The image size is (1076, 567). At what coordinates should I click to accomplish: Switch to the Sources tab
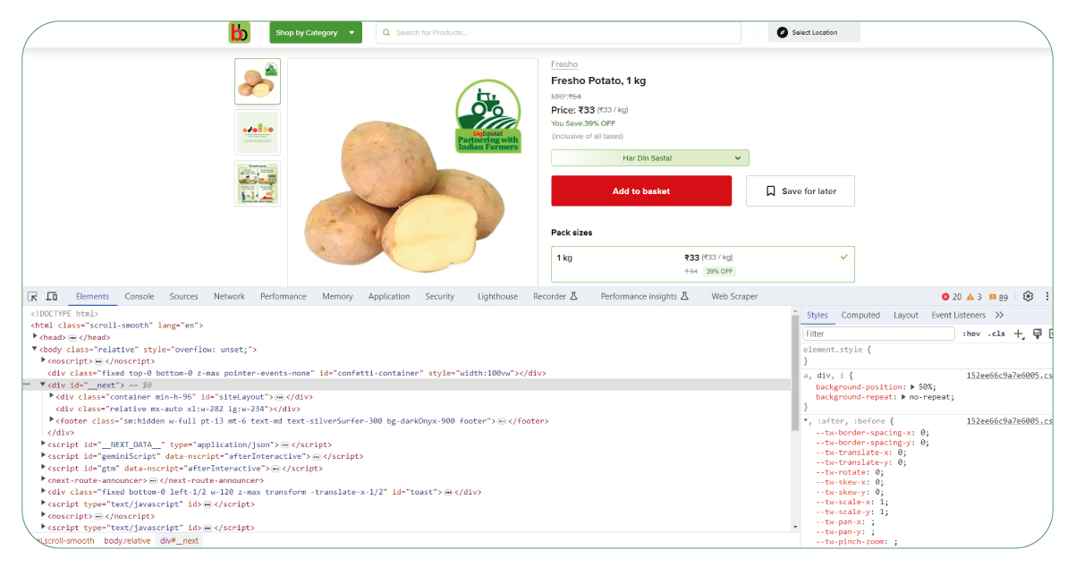click(x=183, y=296)
